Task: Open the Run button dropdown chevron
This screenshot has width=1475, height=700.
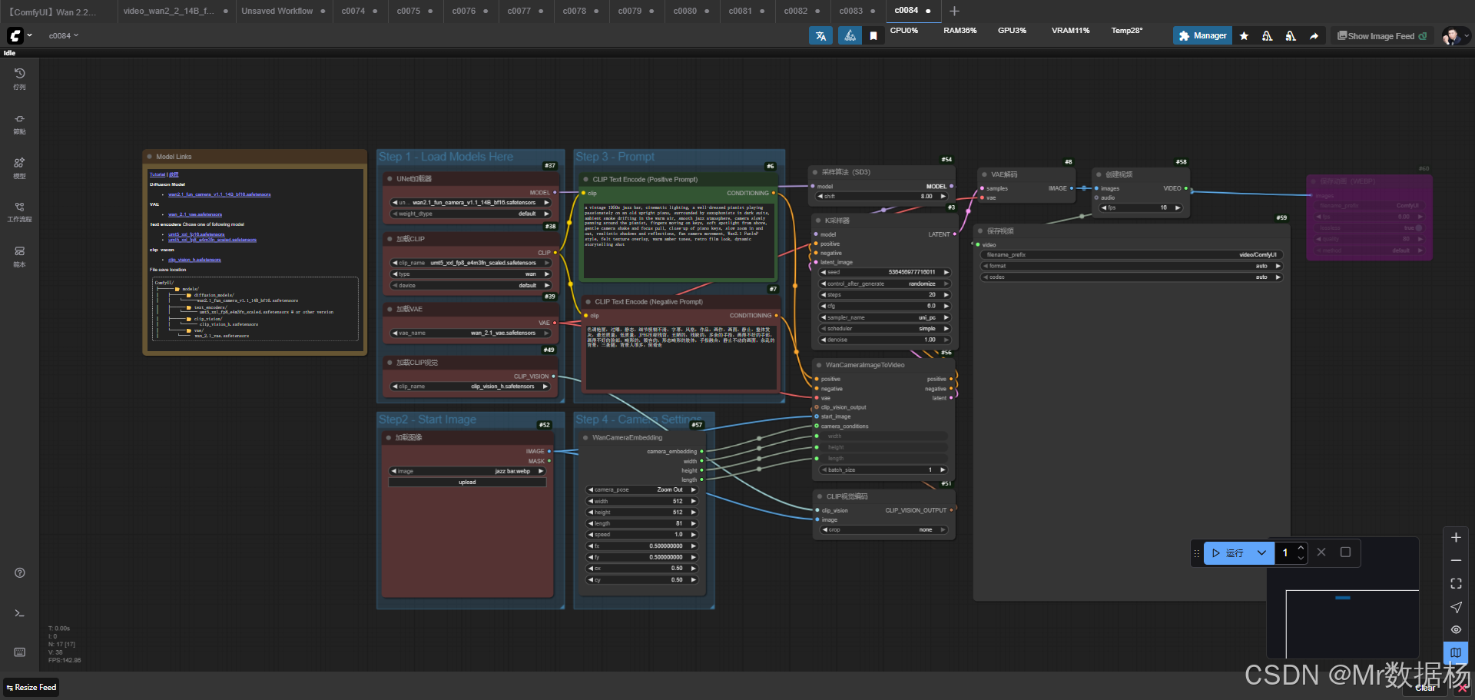Action: click(1261, 552)
